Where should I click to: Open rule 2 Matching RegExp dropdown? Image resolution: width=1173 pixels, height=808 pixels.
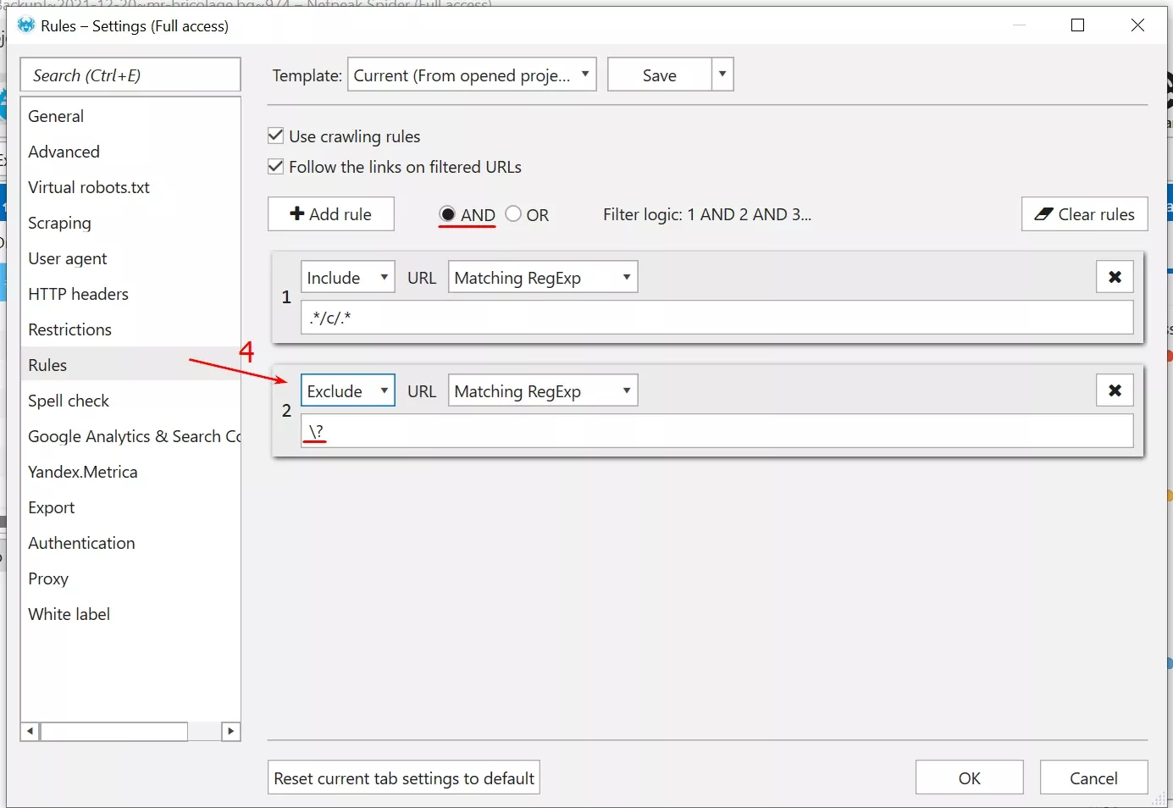[543, 390]
